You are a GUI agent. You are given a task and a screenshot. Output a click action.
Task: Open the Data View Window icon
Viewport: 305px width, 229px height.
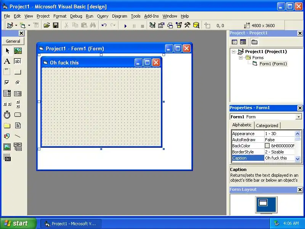pos(196,25)
